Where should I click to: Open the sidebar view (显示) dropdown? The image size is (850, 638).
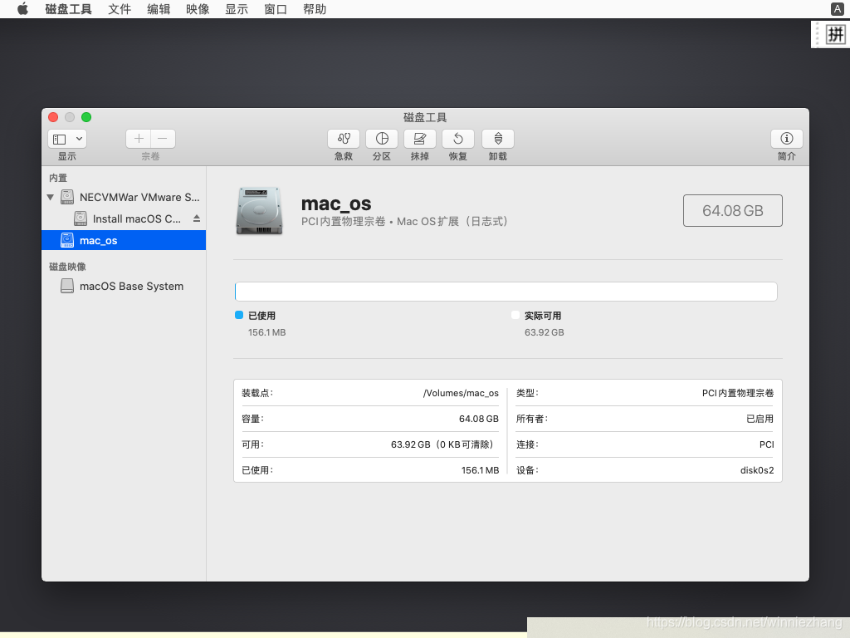(67, 139)
